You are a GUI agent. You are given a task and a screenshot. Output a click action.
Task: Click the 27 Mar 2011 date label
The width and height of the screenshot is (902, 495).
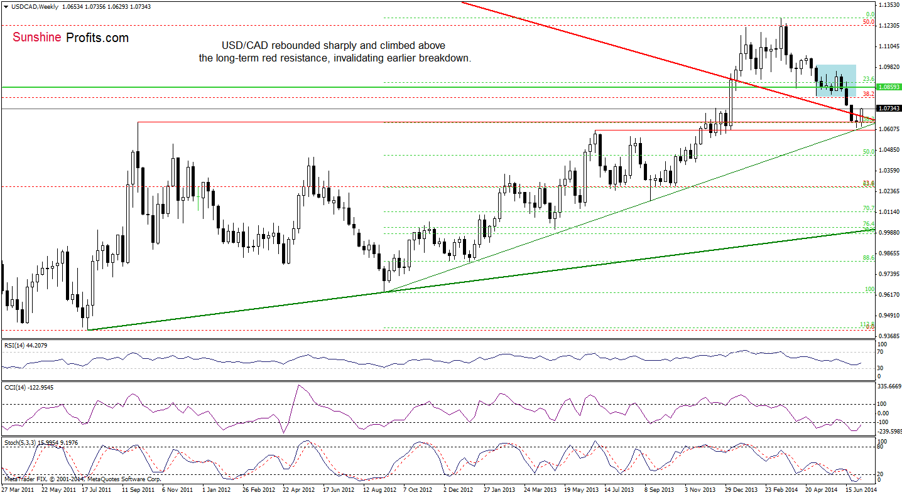(19, 488)
